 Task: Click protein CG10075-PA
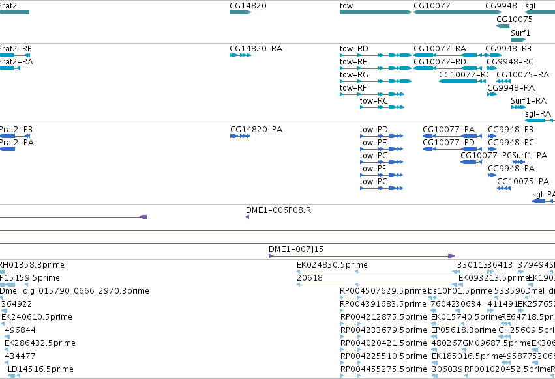[x=503, y=188]
